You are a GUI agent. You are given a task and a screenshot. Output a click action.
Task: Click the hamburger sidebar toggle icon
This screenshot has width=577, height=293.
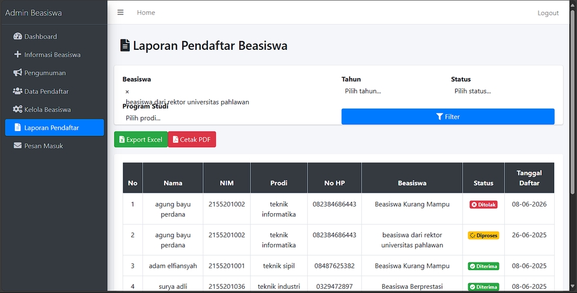pyautogui.click(x=120, y=13)
